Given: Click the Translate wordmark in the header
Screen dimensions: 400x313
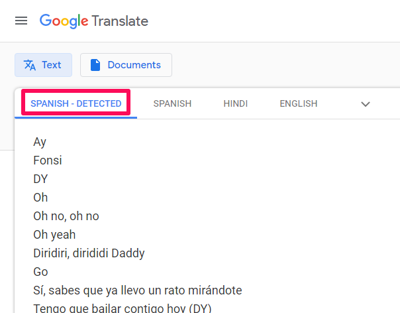Looking at the screenshot, I should point(120,21).
